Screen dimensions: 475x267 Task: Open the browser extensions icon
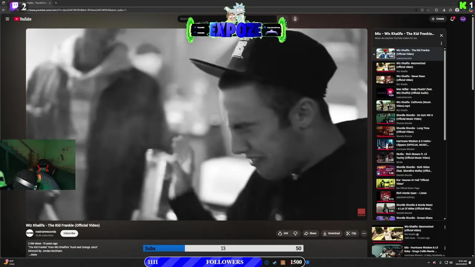[436, 10]
